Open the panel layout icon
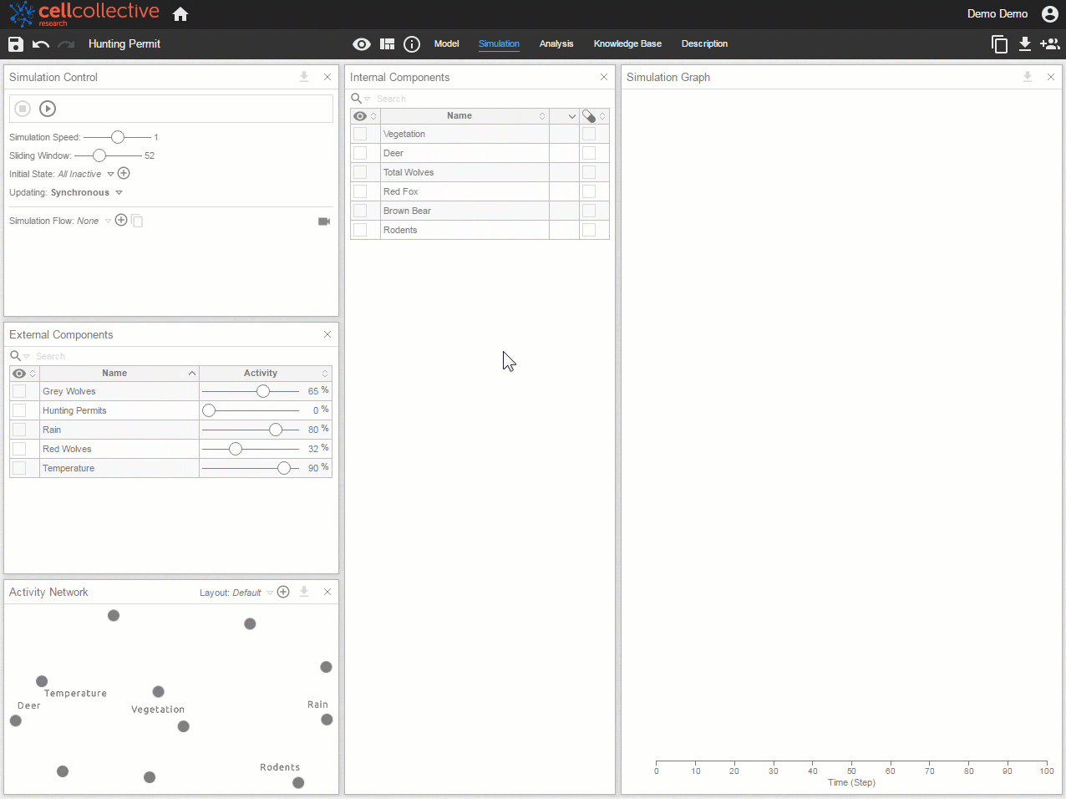The image size is (1066, 799). [x=388, y=44]
